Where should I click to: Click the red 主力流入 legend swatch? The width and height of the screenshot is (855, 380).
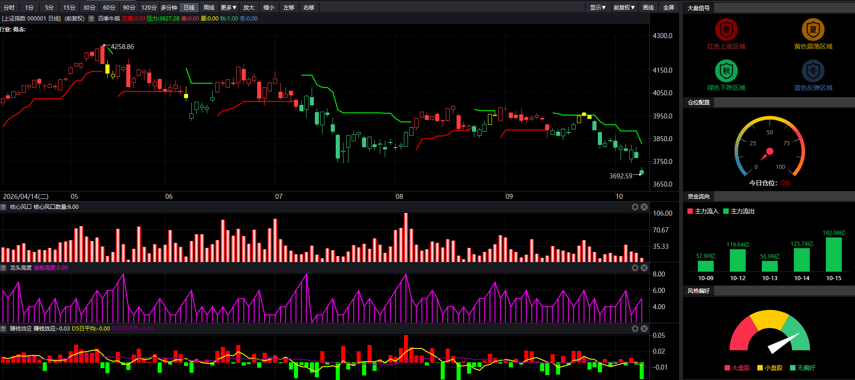tap(690, 211)
